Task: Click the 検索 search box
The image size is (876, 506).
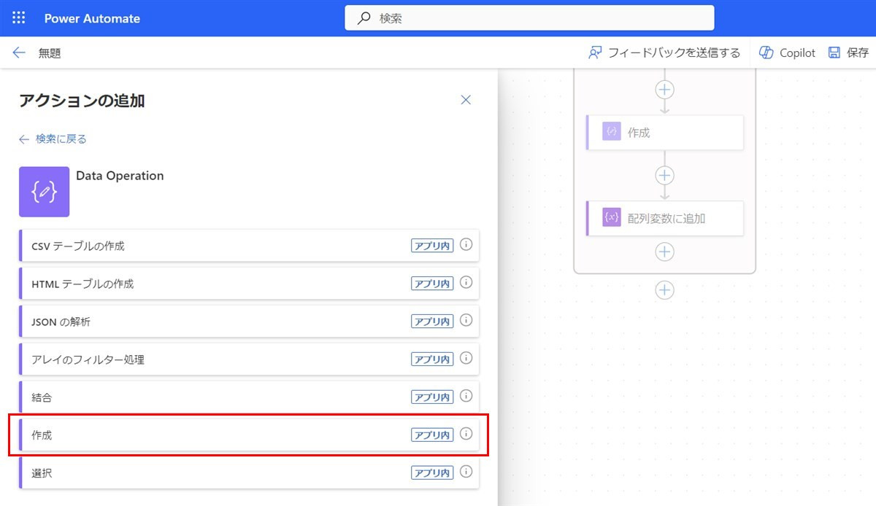Action: (x=529, y=18)
